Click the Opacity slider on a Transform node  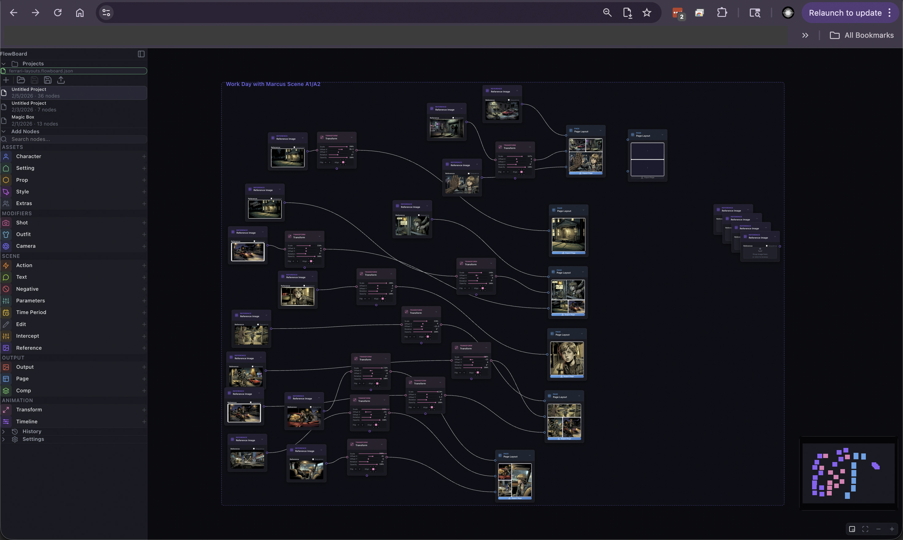pos(338,157)
